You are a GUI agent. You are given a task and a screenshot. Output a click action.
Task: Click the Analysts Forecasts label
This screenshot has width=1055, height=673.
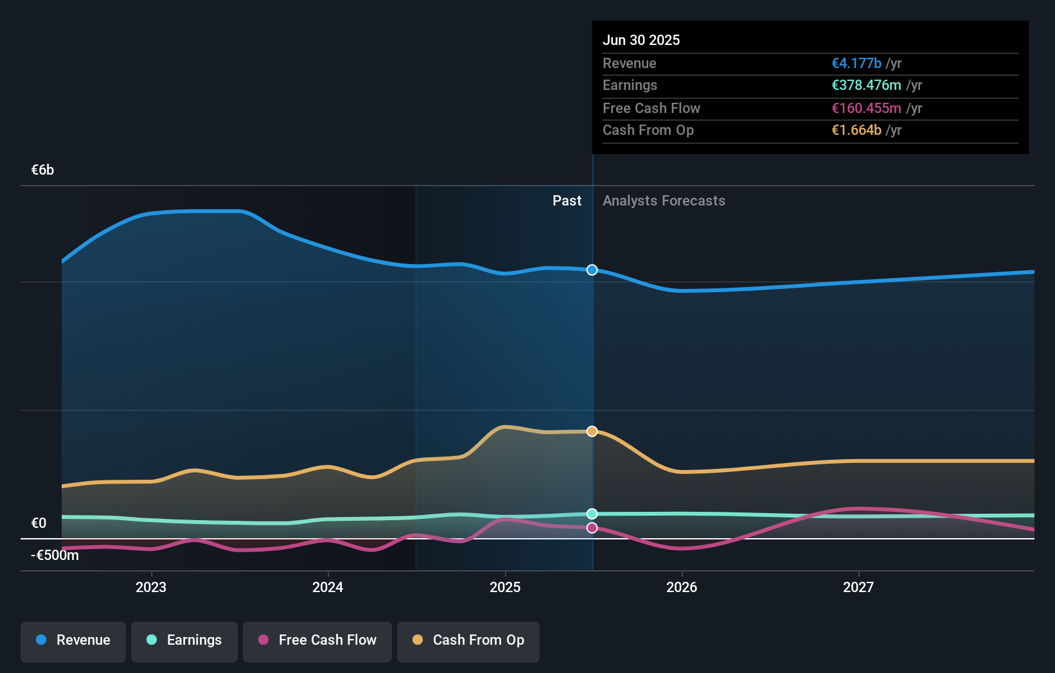click(x=664, y=200)
